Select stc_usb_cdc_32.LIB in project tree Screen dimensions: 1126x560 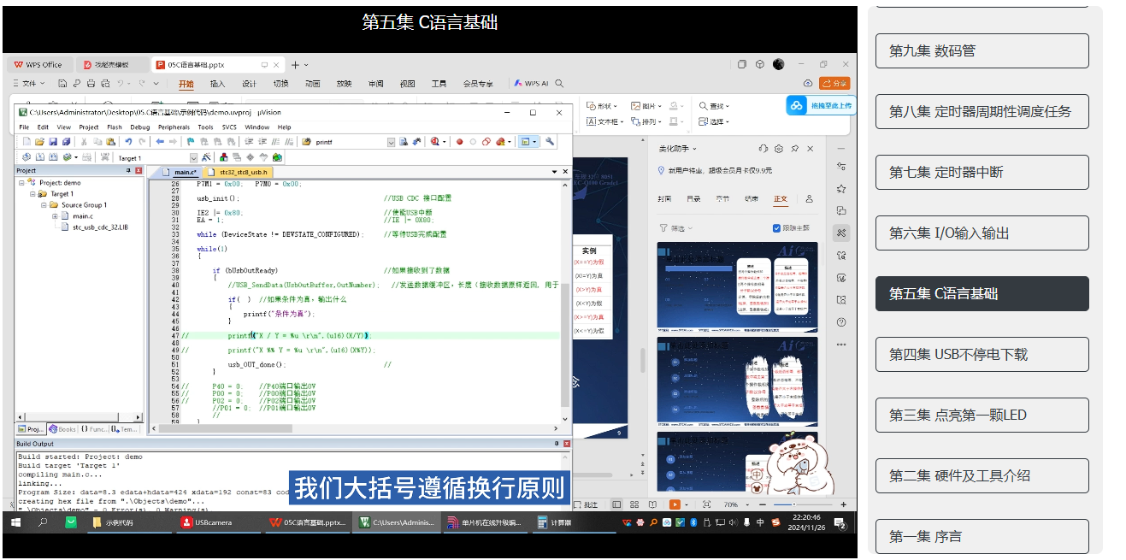100,227
